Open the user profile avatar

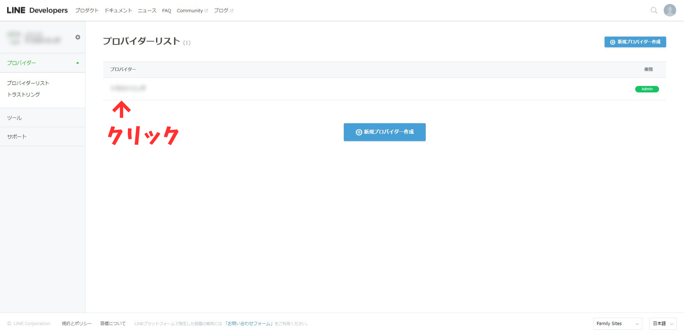670,10
